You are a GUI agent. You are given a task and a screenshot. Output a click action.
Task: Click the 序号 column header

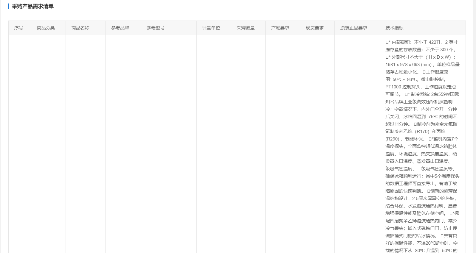(x=18, y=28)
